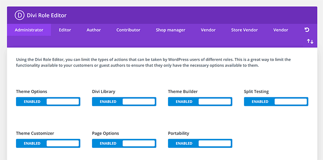
Task: Toggle the Theme Options switch
Action: (x=48, y=101)
